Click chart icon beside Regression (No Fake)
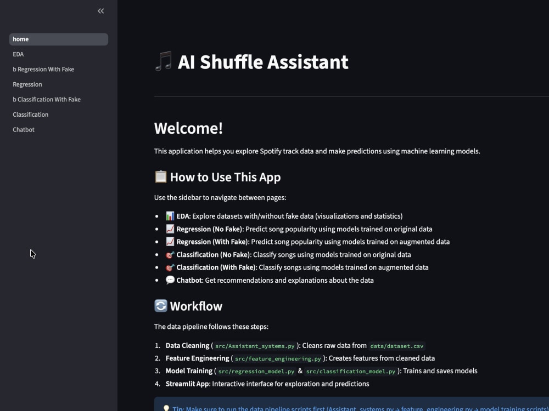The image size is (549, 411). (170, 229)
